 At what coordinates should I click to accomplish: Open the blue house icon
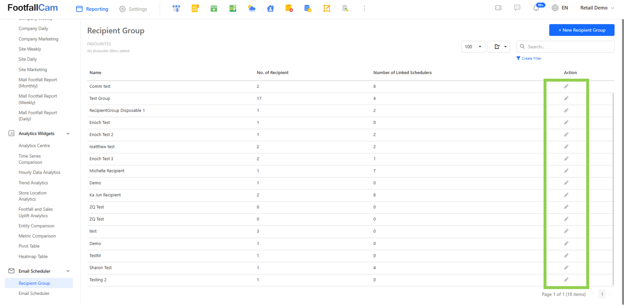click(x=270, y=8)
